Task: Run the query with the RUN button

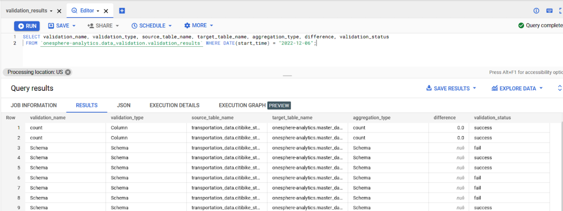Action: coord(27,26)
